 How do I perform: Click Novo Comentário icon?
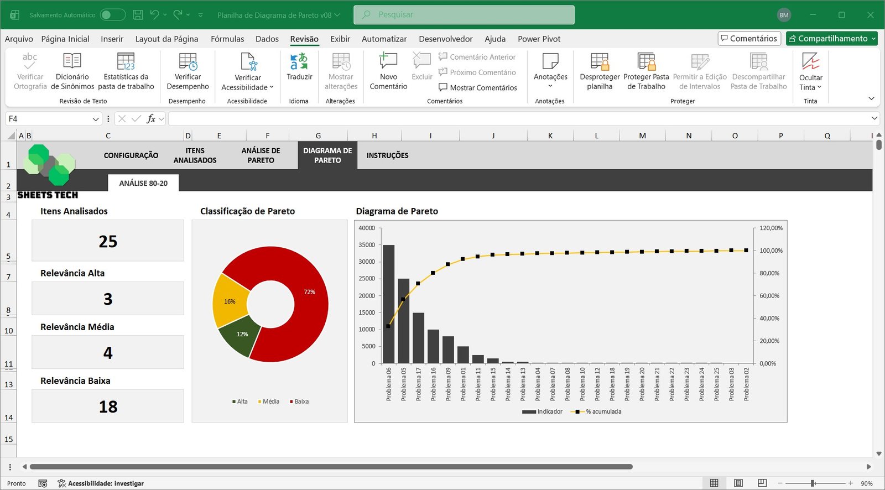(388, 62)
